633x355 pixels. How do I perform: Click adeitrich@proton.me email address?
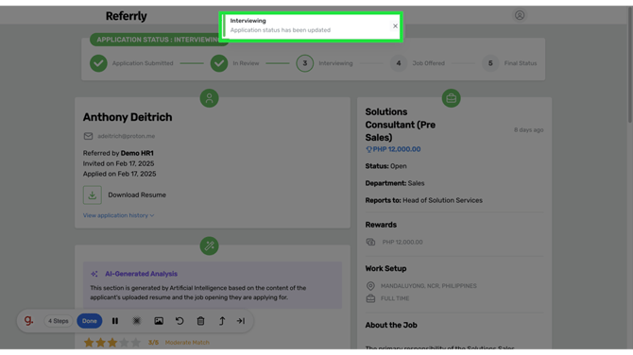[x=127, y=136]
